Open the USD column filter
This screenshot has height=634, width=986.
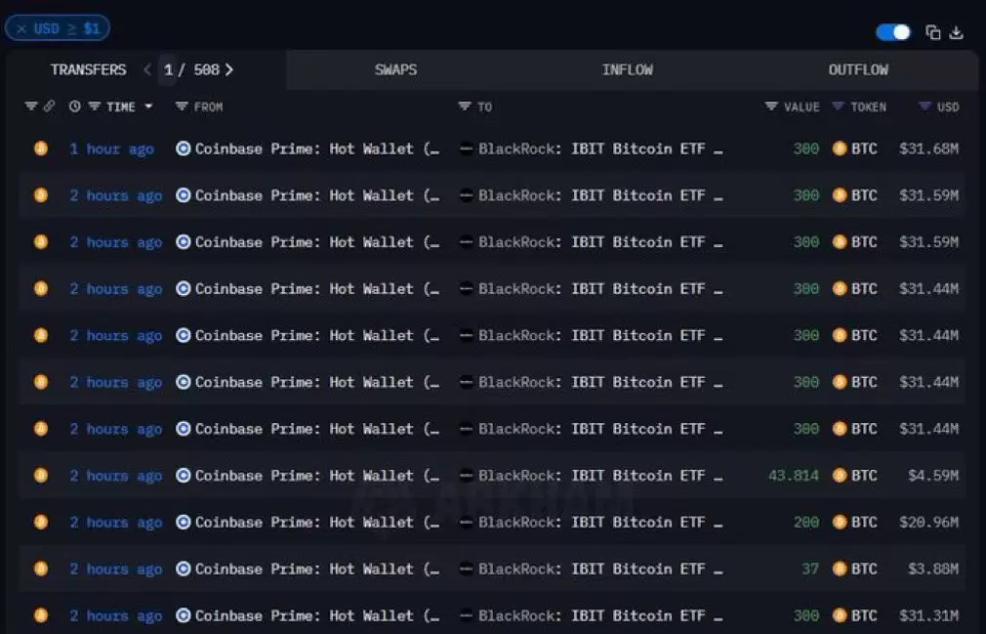(x=924, y=106)
